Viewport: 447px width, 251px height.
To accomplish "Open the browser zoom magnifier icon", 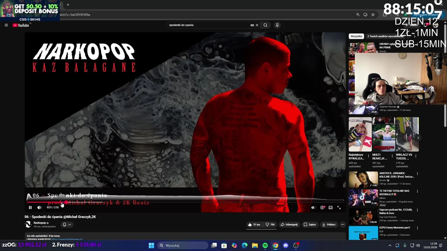I will coord(358,15).
